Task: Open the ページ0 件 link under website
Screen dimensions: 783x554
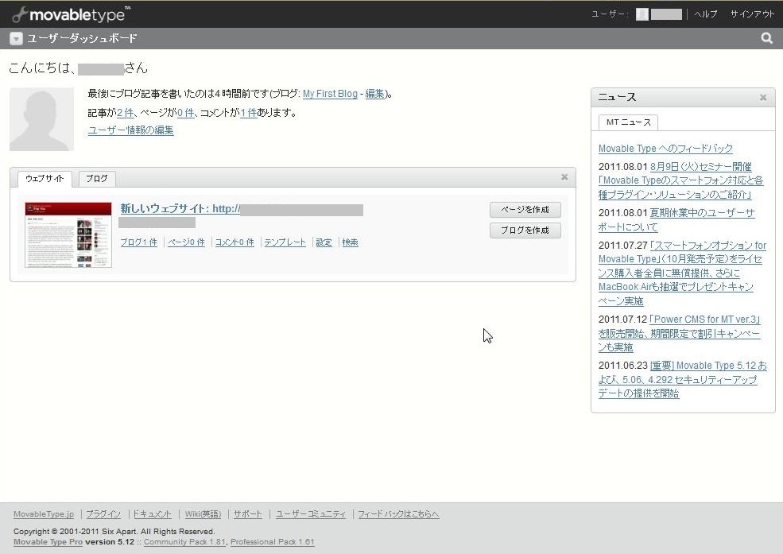Action: (x=186, y=242)
